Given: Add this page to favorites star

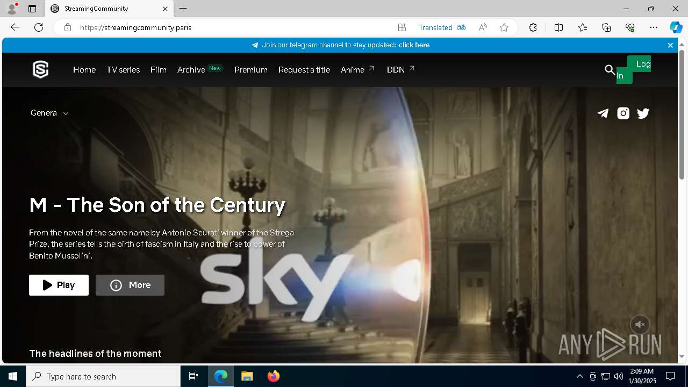Looking at the screenshot, I should (x=504, y=27).
